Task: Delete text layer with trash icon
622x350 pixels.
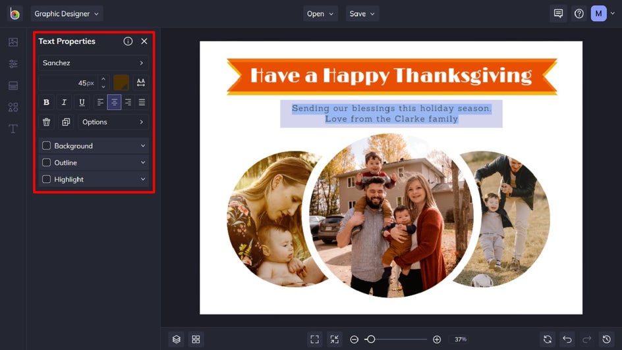Action: [x=46, y=122]
